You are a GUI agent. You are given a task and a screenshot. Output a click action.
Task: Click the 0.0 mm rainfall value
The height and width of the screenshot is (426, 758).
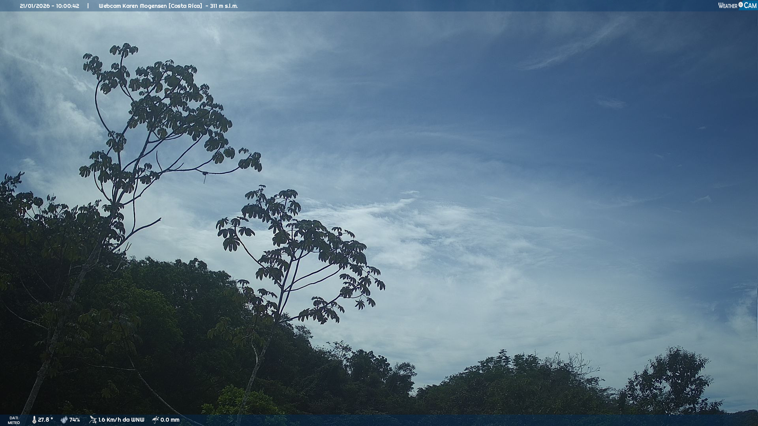tap(170, 420)
